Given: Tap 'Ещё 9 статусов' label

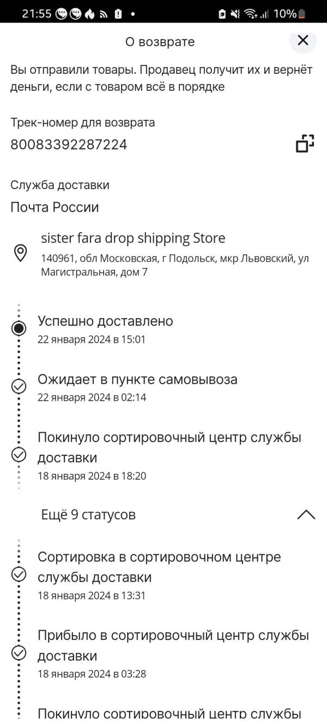Looking at the screenshot, I should tap(88, 515).
